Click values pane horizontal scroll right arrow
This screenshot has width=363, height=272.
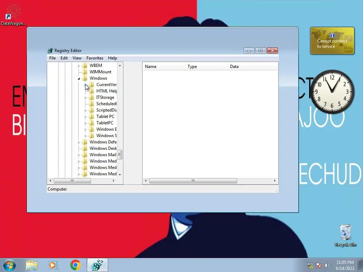tap(275, 181)
